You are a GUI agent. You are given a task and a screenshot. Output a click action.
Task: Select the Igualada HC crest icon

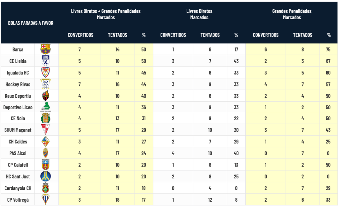45,72
